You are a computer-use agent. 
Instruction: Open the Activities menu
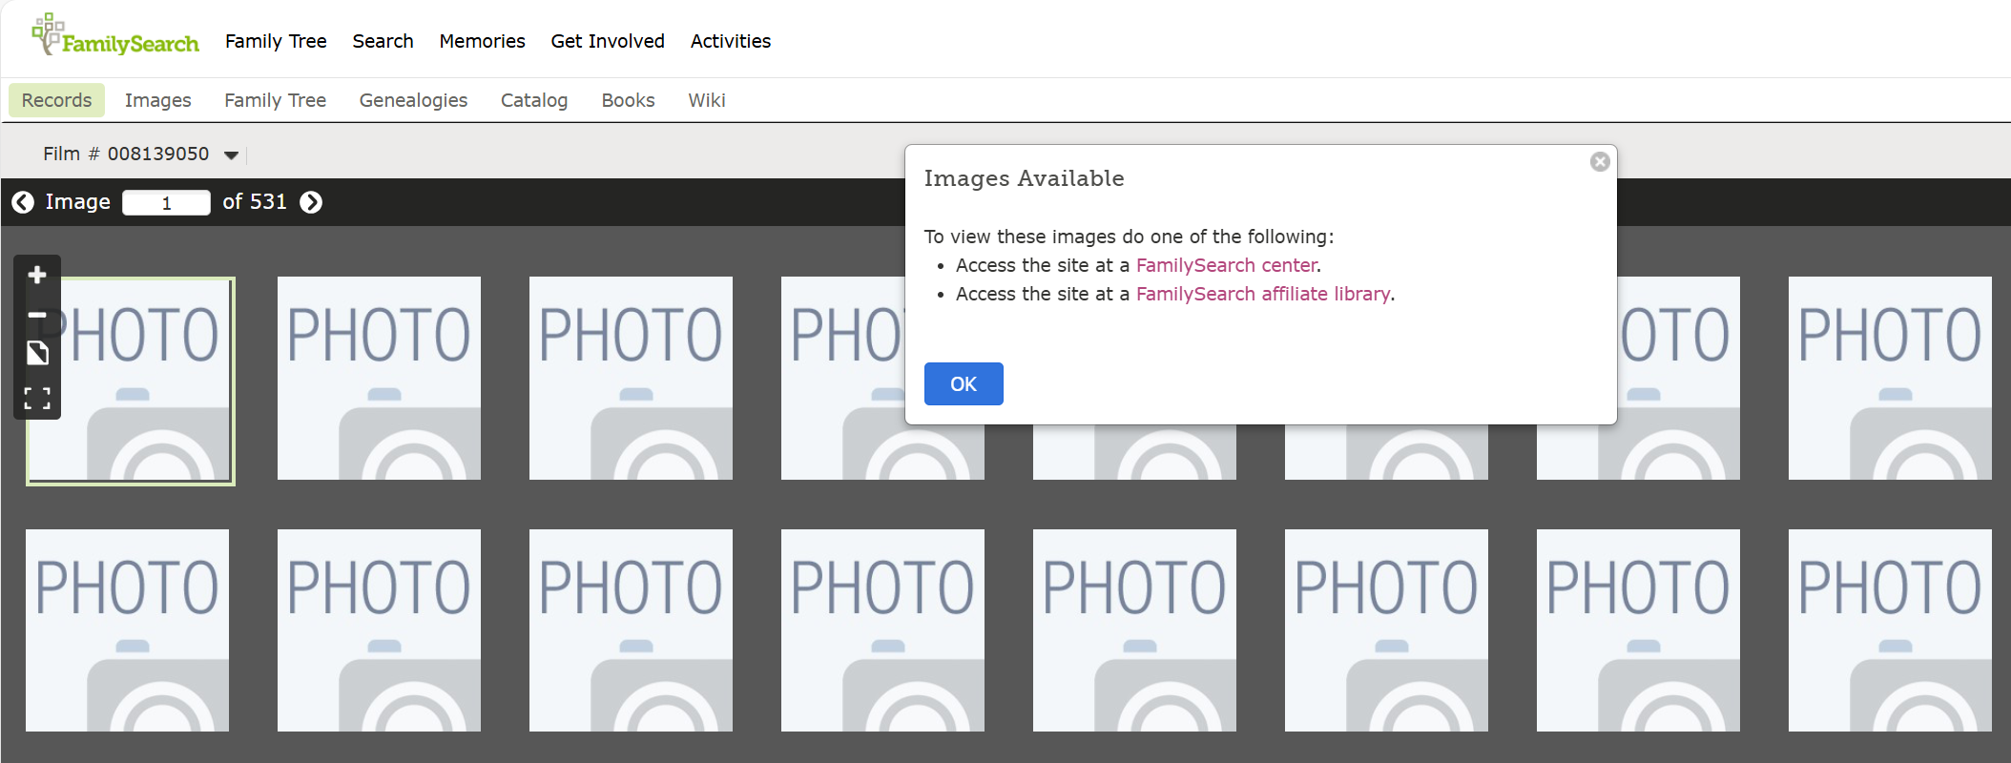pos(731,41)
